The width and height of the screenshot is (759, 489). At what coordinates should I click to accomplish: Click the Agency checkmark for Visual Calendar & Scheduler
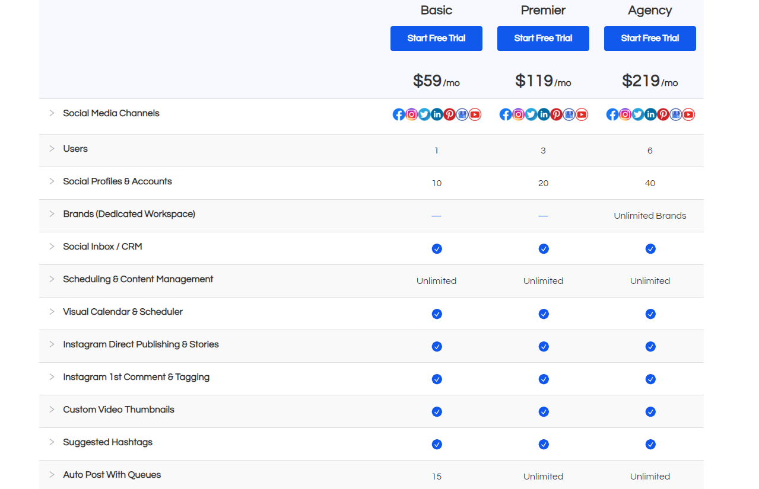point(650,314)
